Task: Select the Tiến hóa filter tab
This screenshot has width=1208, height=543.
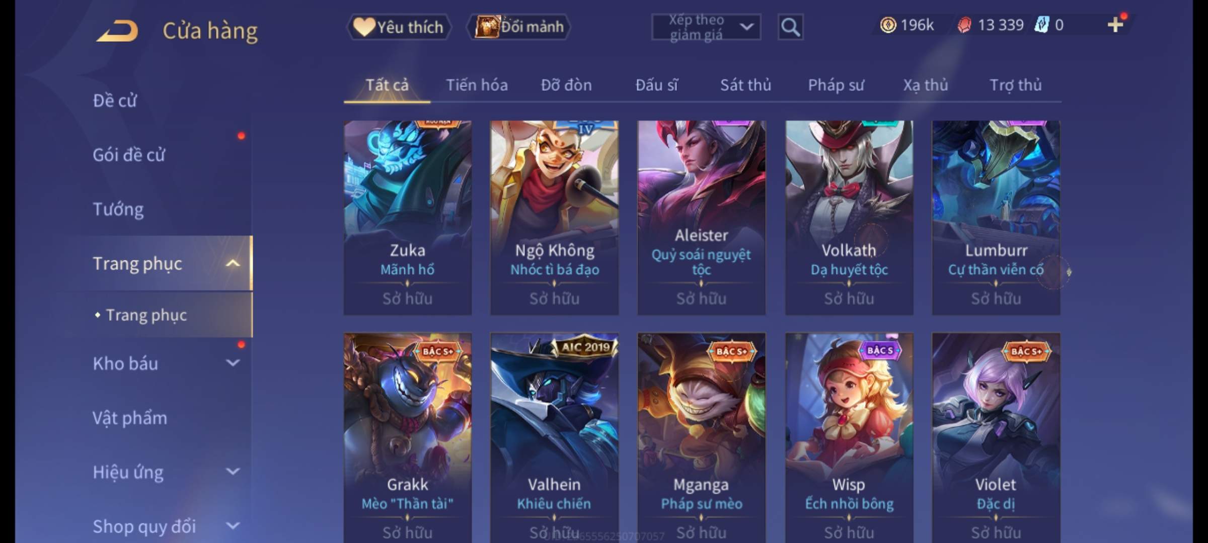Action: (x=477, y=85)
